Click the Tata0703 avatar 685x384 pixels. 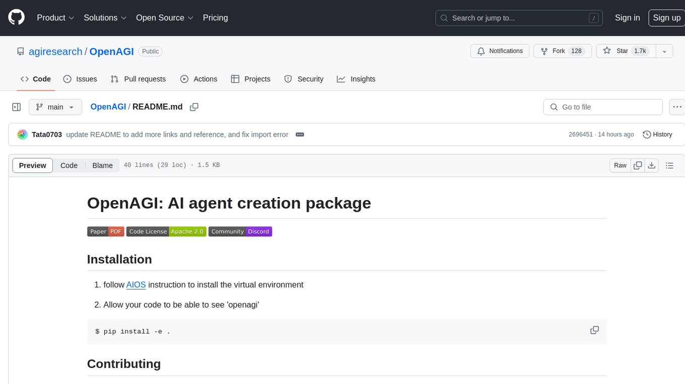[22, 135]
